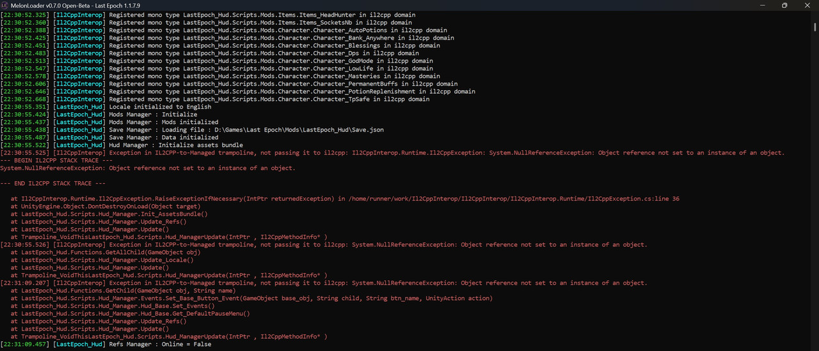The image size is (819, 351).
Task: Click the exception line timestamped 22:30:55.526
Action: click(x=324, y=244)
